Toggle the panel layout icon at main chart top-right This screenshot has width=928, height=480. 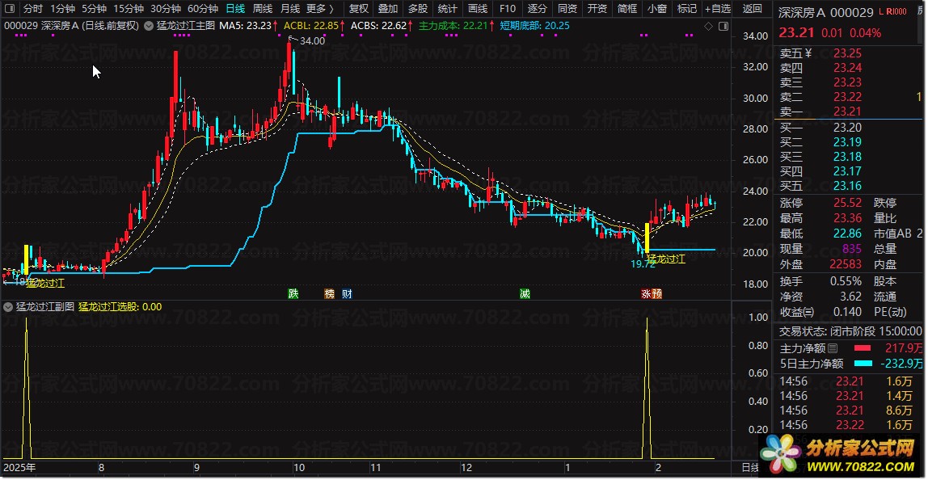[723, 27]
